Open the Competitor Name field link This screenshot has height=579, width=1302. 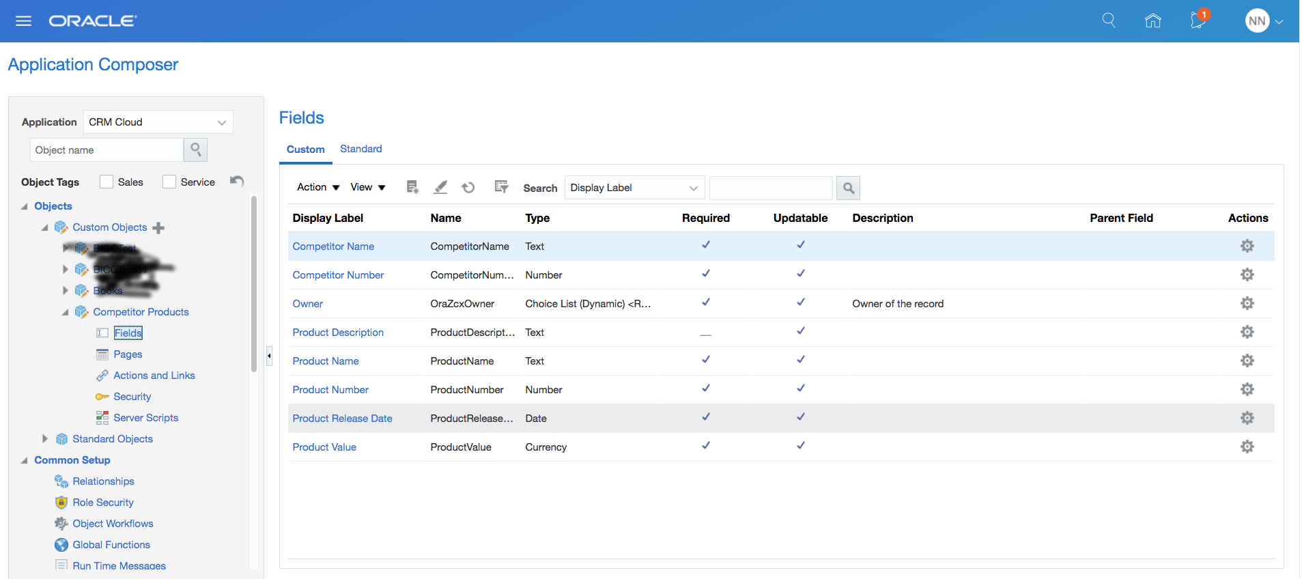(x=333, y=246)
